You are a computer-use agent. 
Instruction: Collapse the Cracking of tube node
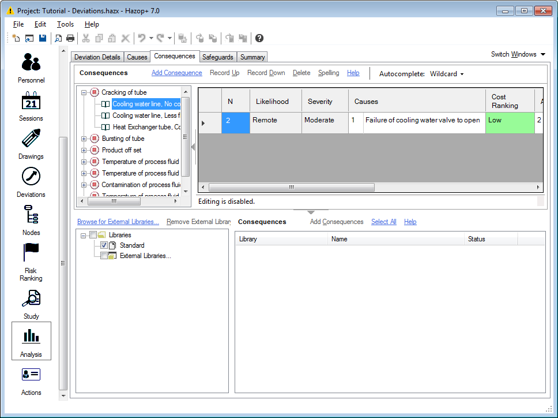coord(84,92)
